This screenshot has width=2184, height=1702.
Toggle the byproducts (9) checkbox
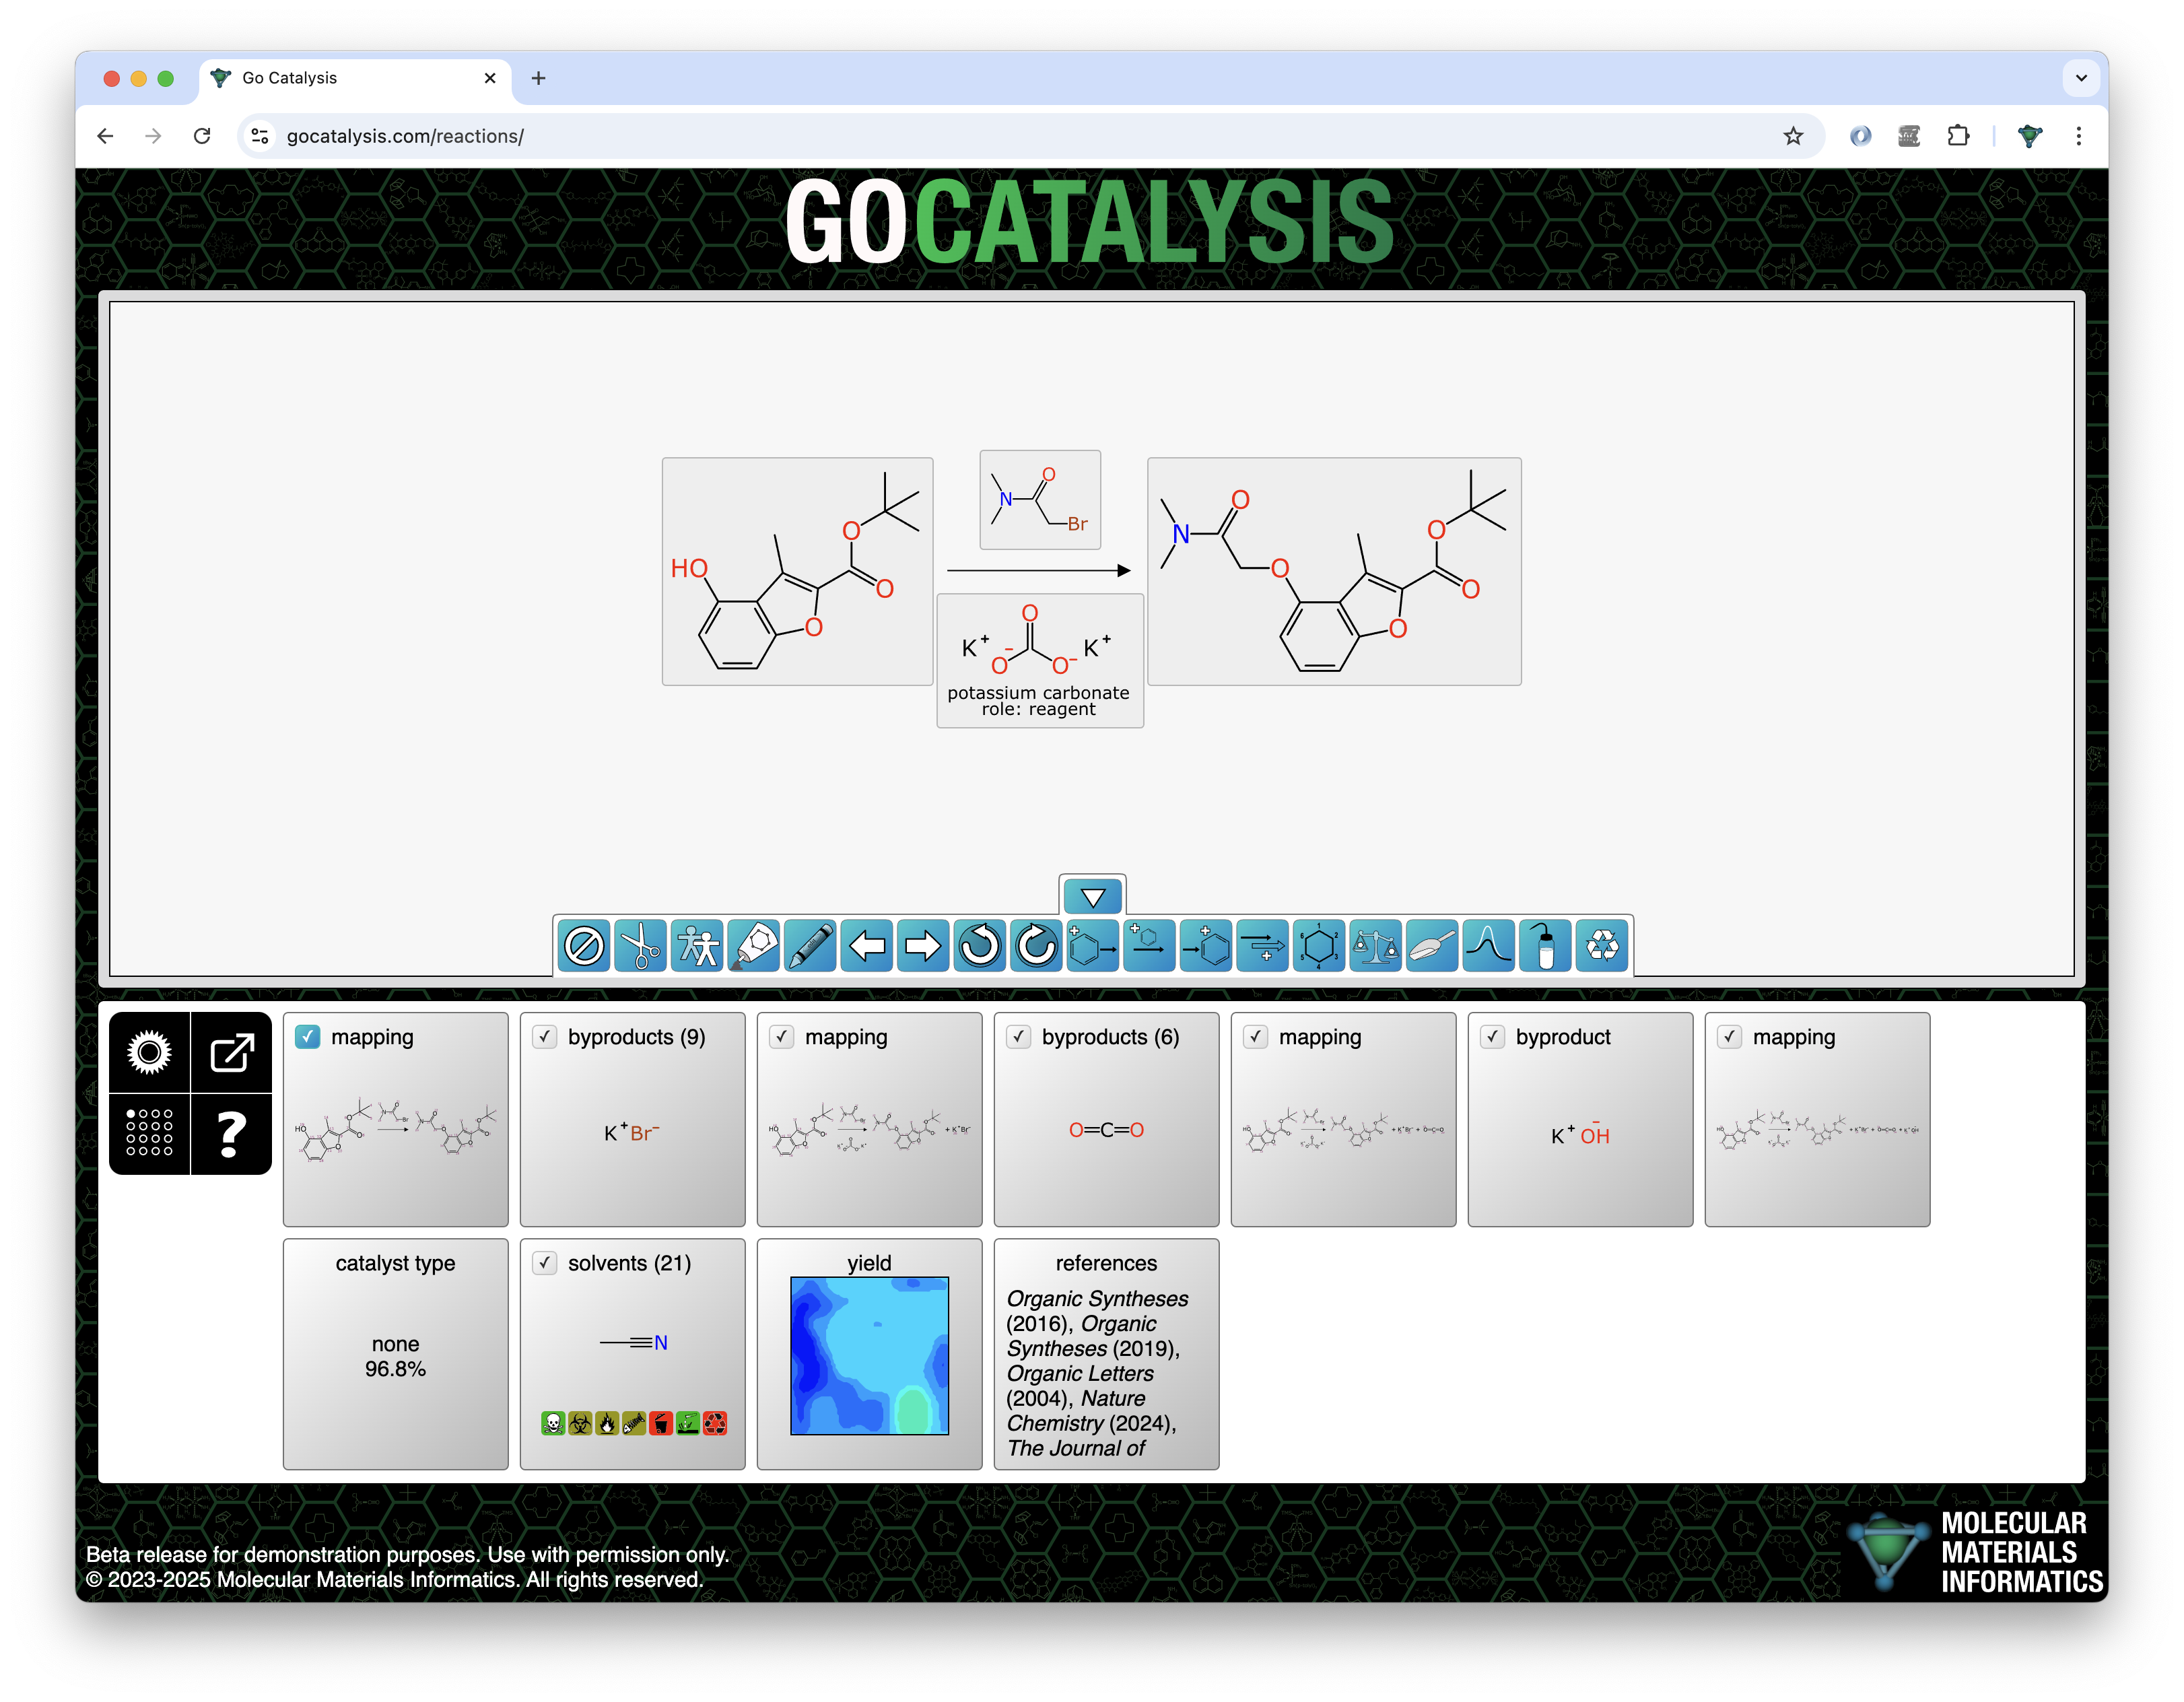pyautogui.click(x=545, y=1037)
